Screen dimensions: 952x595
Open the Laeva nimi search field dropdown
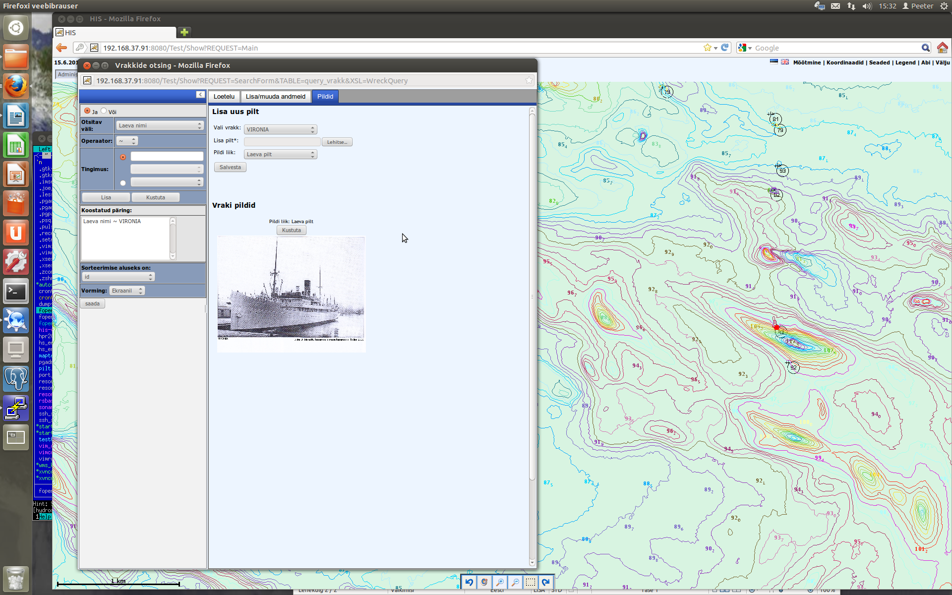(160, 126)
